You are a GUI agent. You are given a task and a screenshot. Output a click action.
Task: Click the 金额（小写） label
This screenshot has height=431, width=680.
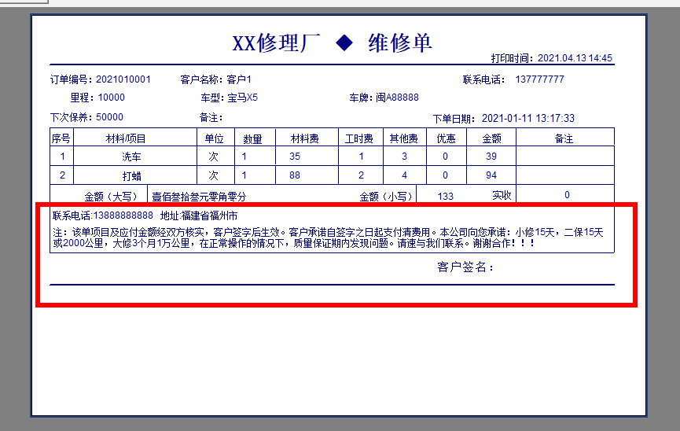(x=385, y=197)
